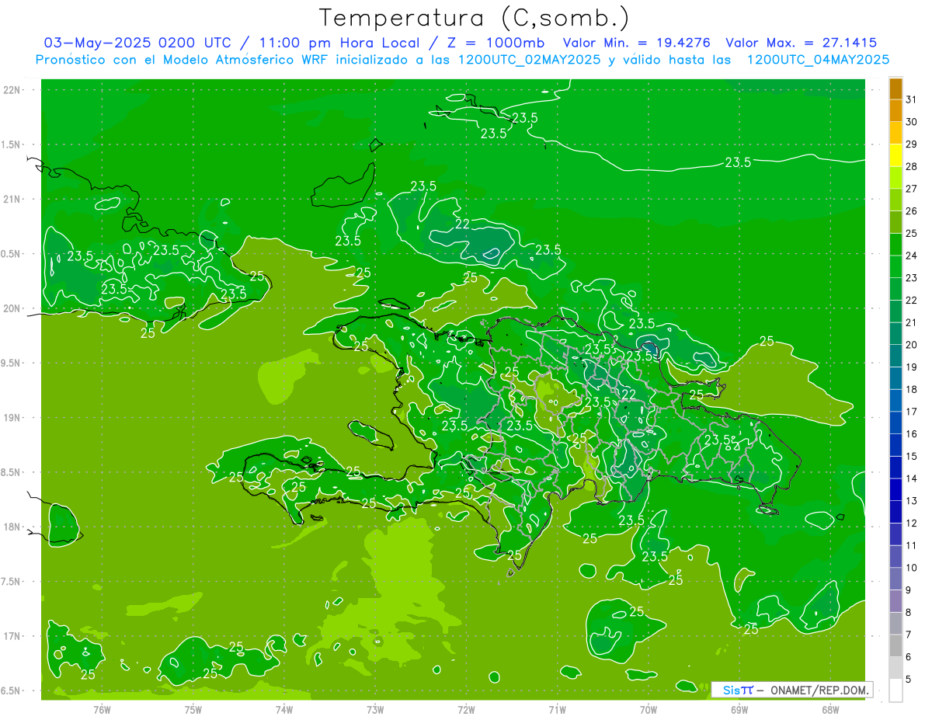Pick the color swatch between 21 and 22
This screenshot has height=720, width=932.
pos(895,311)
